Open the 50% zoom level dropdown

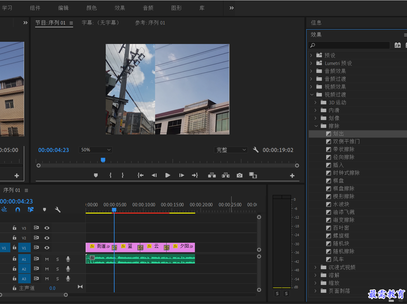[96, 150]
